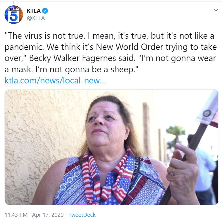The image size is (222, 224).
Task: Click the blue verified badge beside KTLA
Action: (45, 11)
